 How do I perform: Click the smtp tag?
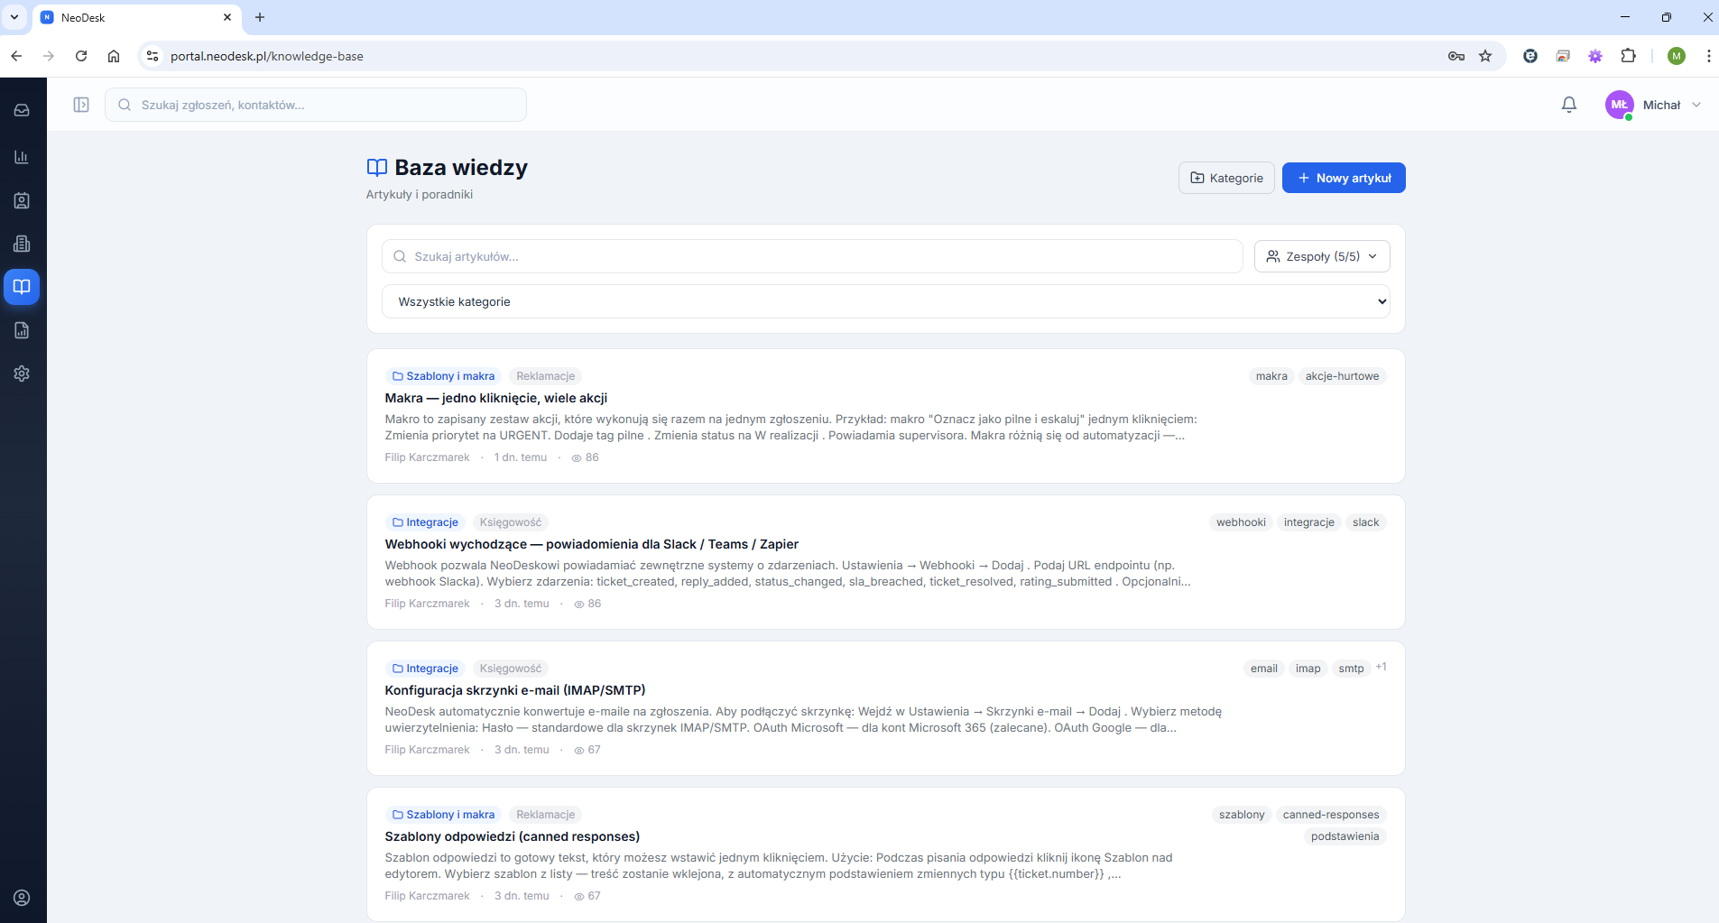(1351, 669)
